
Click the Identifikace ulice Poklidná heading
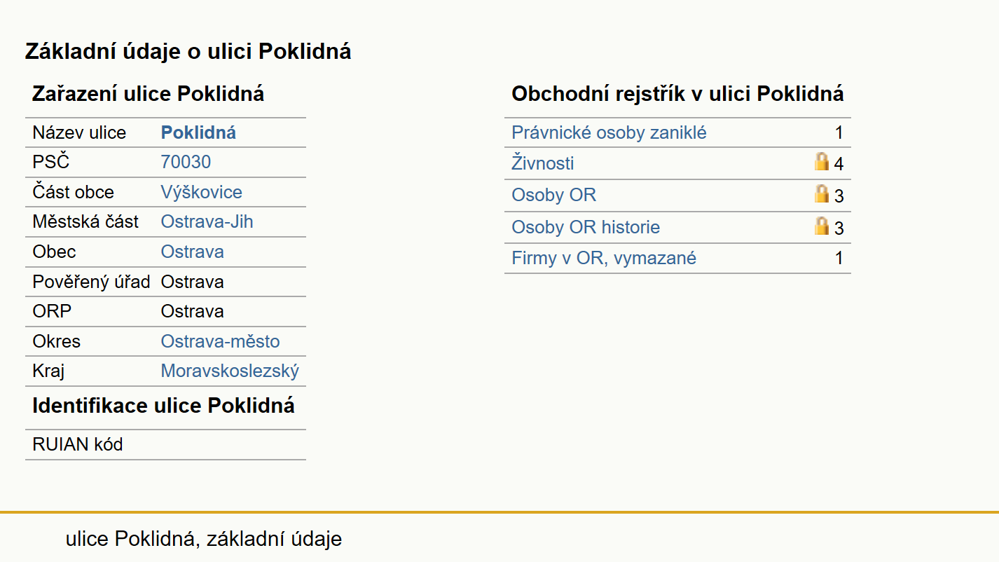[x=163, y=406]
